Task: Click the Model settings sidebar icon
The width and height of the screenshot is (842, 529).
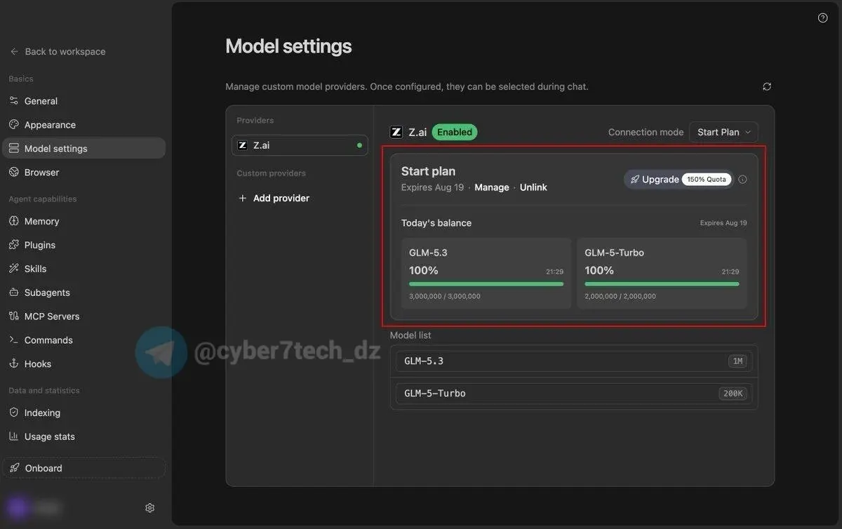Action: coord(14,149)
